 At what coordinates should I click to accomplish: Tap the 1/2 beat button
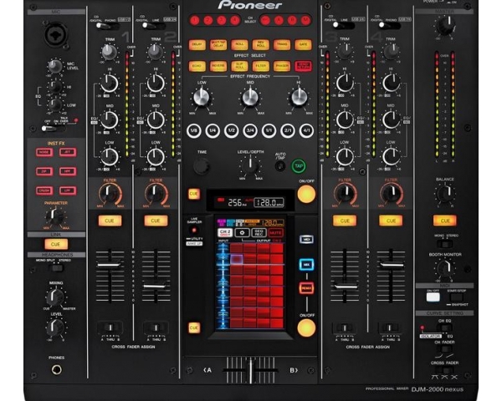(x=232, y=131)
